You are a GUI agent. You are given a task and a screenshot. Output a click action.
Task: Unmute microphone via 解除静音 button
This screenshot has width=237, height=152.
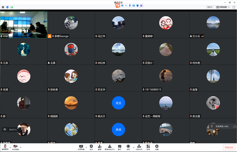tap(5, 147)
